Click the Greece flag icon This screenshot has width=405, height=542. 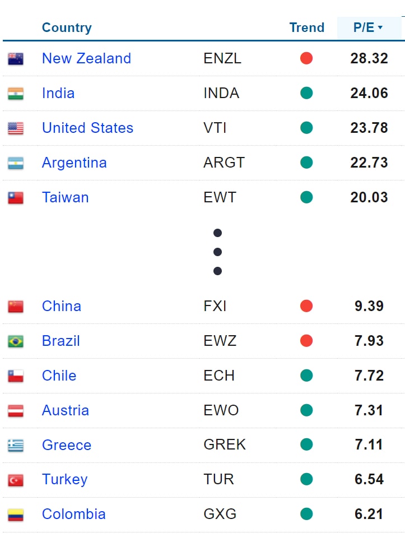tap(16, 446)
